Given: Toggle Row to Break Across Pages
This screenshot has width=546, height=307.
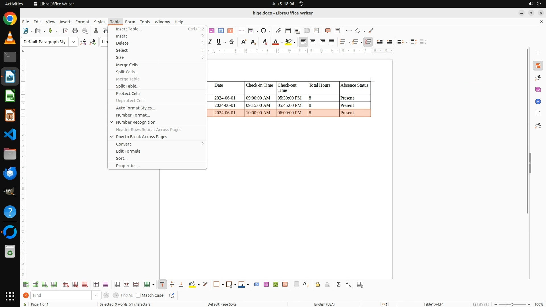Looking at the screenshot, I should (141, 137).
